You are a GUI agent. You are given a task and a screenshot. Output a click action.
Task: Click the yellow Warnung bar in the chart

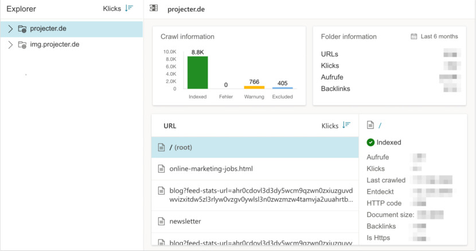pyautogui.click(x=254, y=88)
